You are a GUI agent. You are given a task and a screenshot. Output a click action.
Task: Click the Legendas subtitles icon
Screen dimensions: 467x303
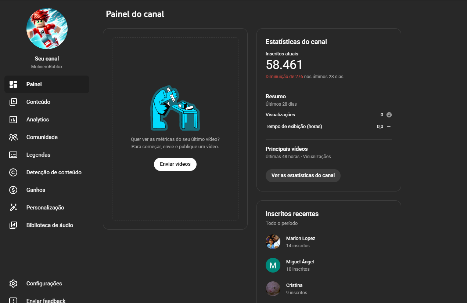point(13,155)
